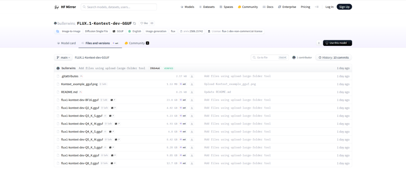Click the flux tag
The image size is (406, 195).
coord(173,31)
